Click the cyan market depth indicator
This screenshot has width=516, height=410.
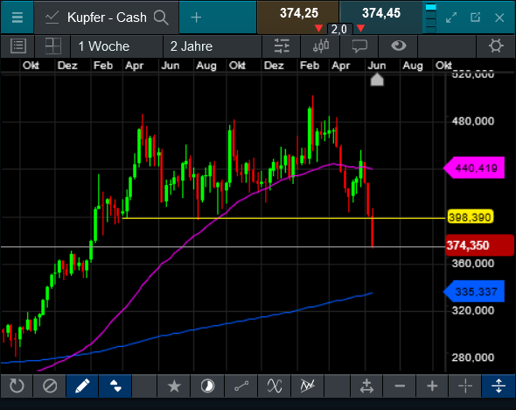point(431,18)
